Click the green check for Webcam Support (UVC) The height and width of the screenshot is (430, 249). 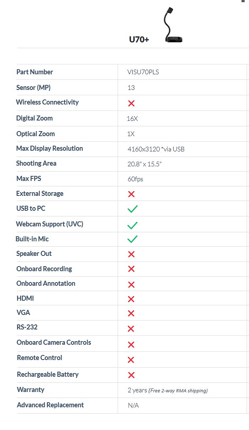point(133,225)
